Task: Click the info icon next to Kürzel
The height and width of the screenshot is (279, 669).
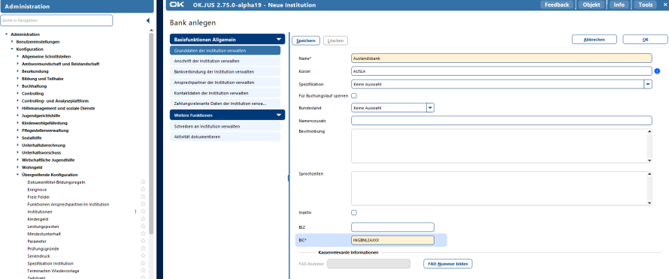Action: click(657, 71)
